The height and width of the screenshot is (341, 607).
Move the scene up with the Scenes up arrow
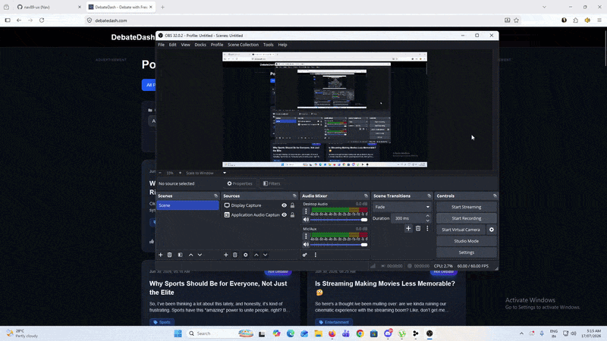point(190,255)
